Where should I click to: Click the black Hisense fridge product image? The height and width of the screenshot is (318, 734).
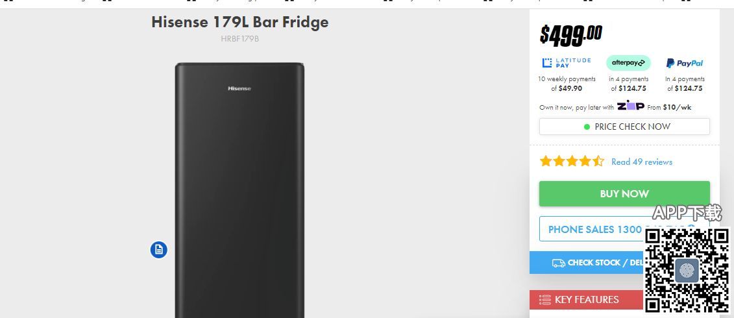(239, 190)
